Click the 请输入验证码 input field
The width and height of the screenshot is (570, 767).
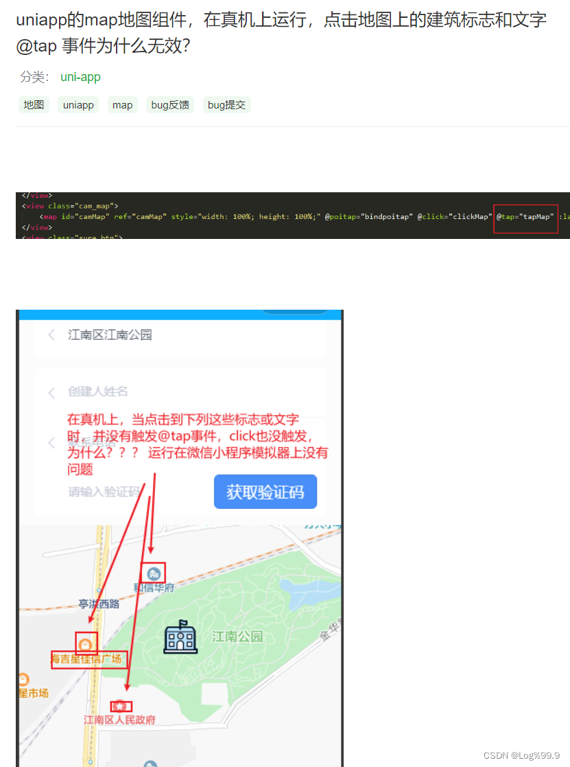coord(104,492)
